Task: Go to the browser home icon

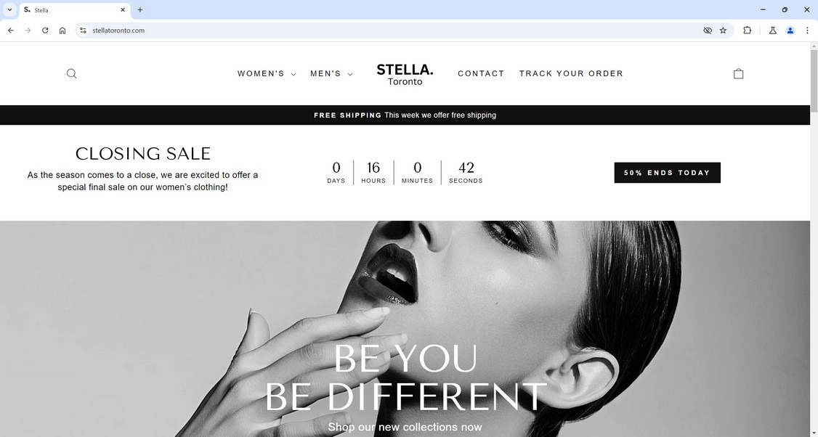Action: 62,30
